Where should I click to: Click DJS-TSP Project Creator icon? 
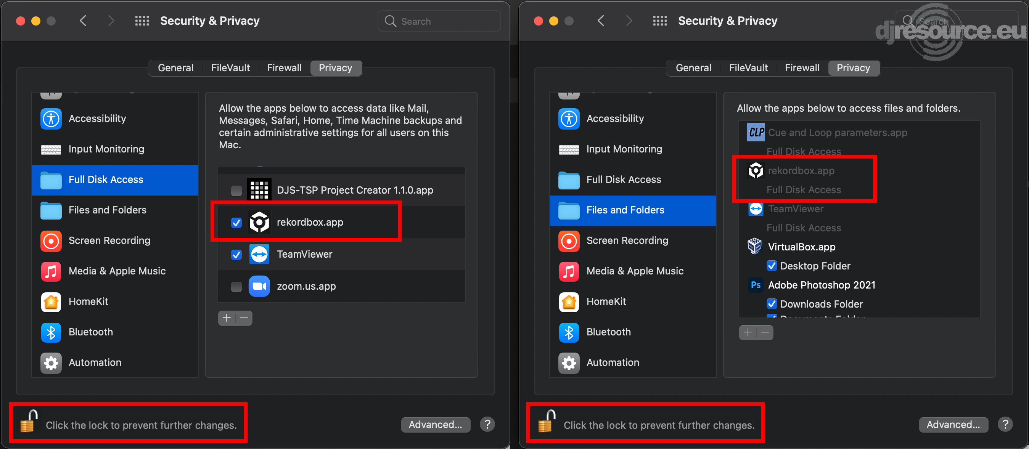259,190
